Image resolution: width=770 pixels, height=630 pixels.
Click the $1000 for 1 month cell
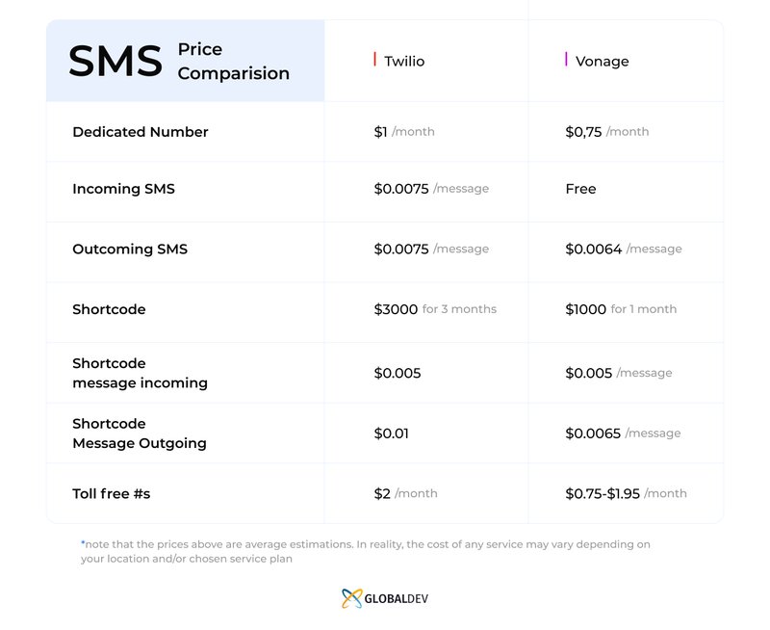coord(621,309)
